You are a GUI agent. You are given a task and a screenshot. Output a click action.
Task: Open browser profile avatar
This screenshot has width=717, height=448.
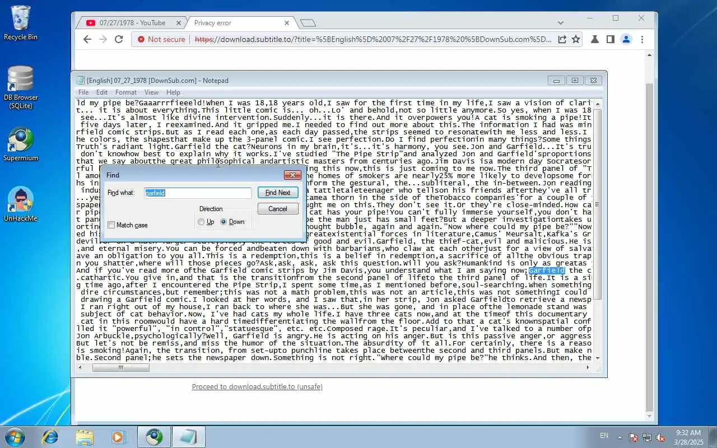(x=626, y=39)
